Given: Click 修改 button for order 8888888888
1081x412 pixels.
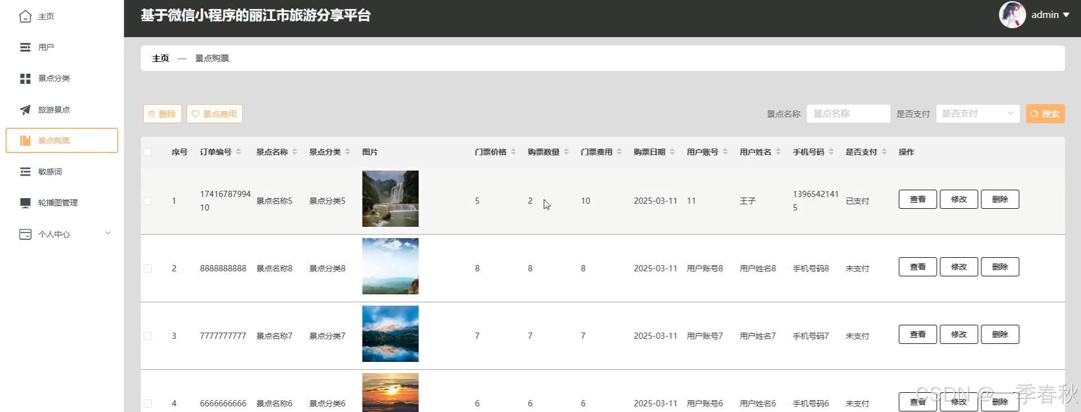Looking at the screenshot, I should (x=959, y=267).
